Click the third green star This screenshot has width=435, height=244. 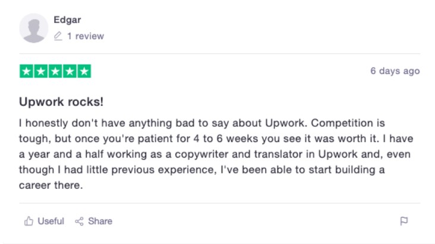(55, 71)
